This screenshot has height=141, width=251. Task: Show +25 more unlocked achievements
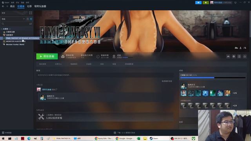coord(235,93)
